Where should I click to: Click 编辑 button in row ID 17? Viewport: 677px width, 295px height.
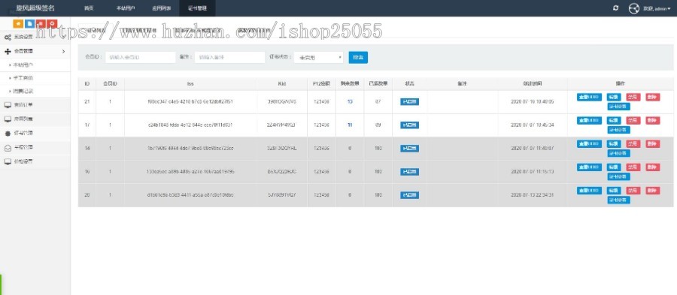(x=614, y=121)
